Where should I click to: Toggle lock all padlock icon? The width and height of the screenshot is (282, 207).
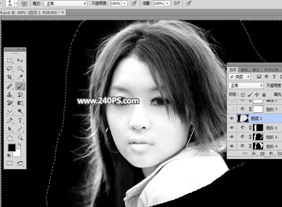pos(264,95)
